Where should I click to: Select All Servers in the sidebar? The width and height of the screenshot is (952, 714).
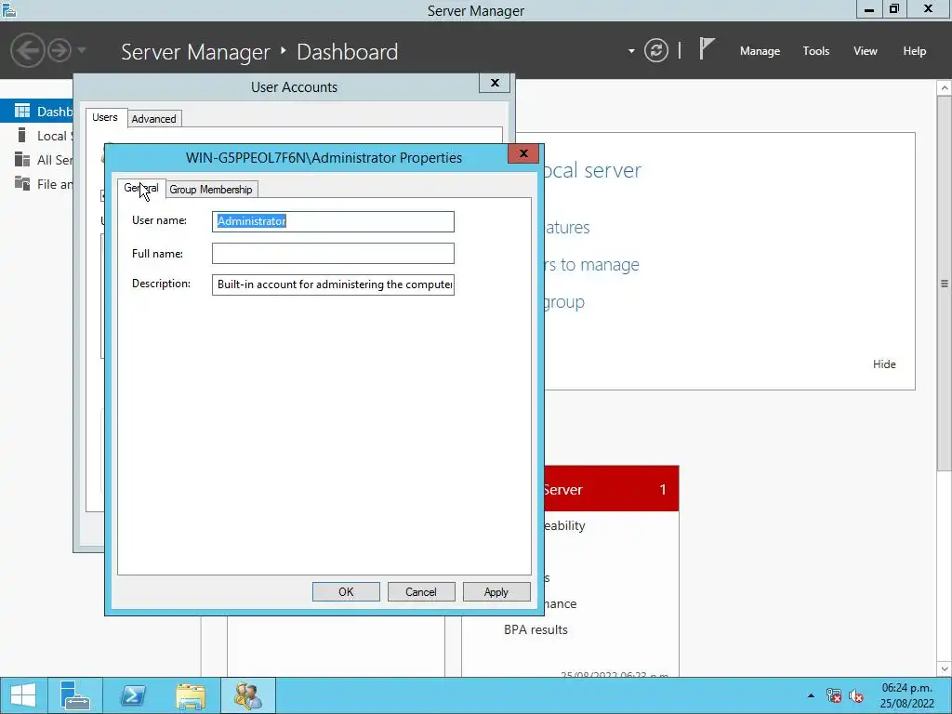[36, 160]
